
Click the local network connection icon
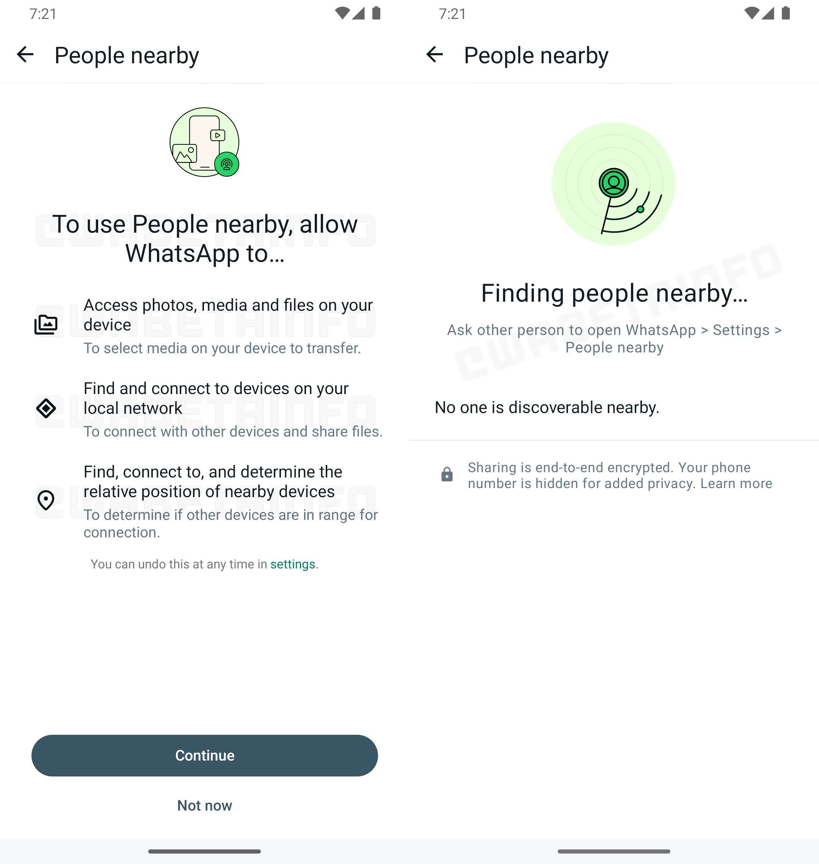point(47,409)
